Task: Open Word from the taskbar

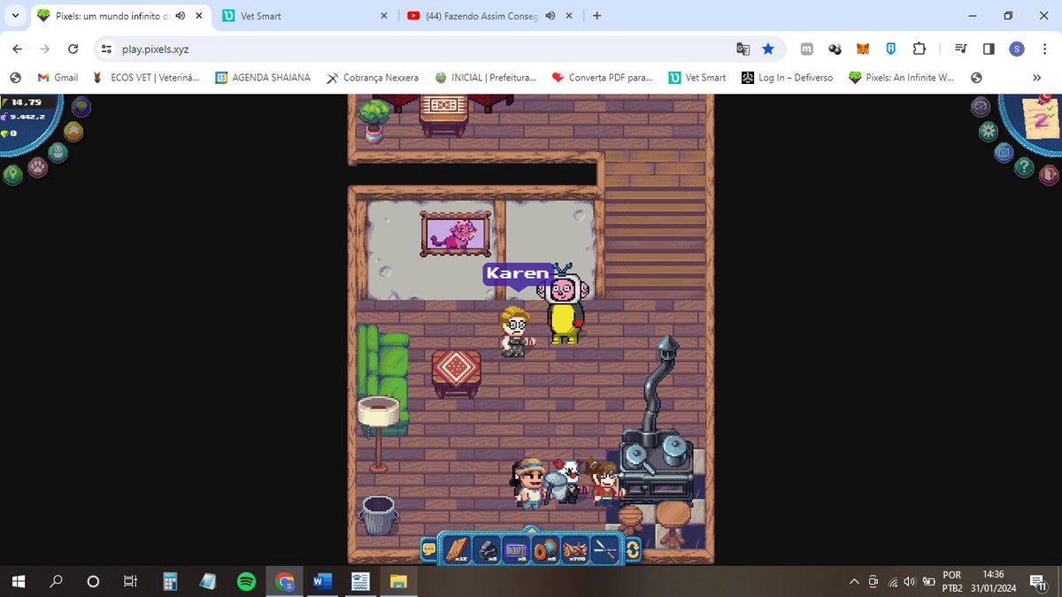Action: click(321, 581)
